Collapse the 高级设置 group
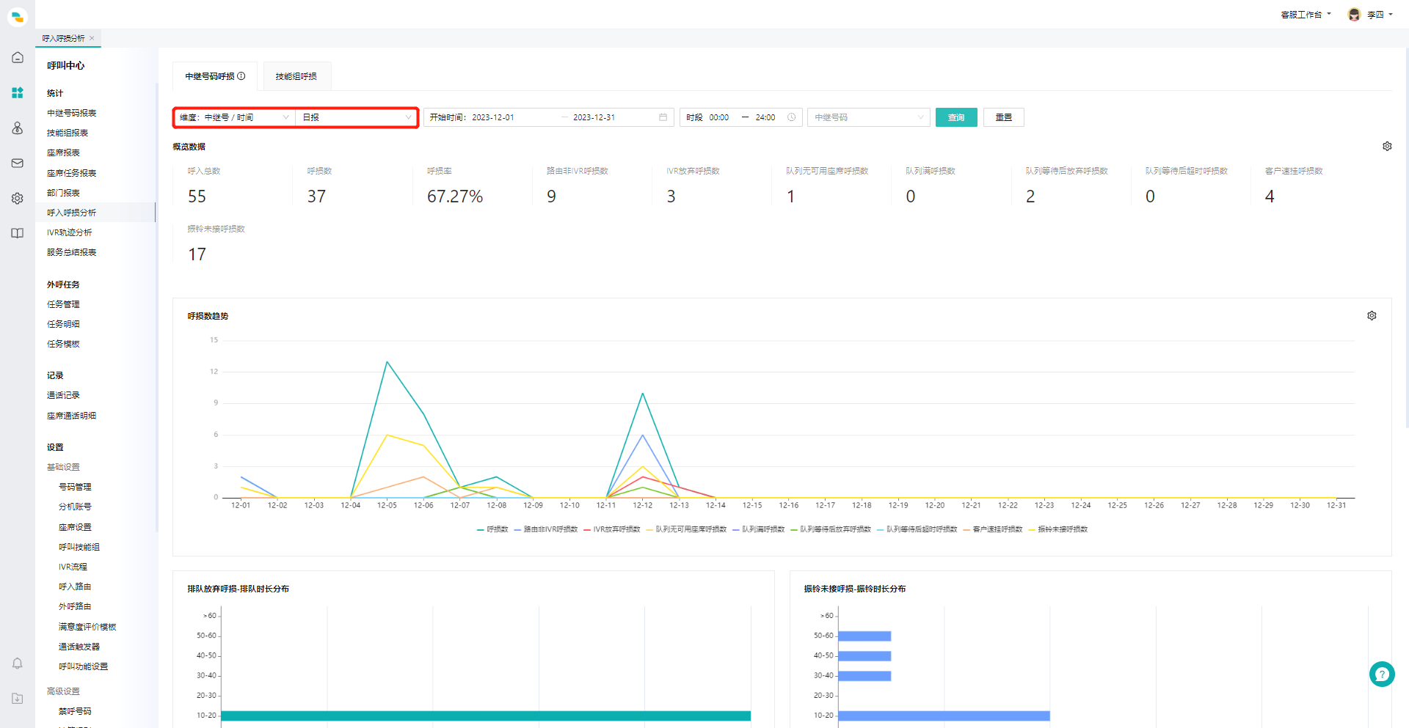1409x728 pixels. click(x=63, y=691)
